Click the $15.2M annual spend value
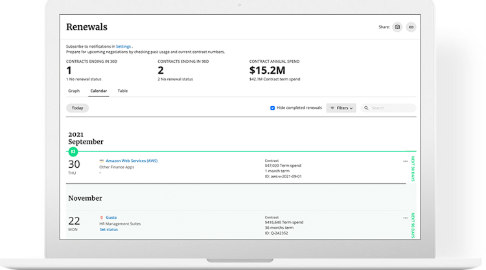This screenshot has height=270, width=486. (x=267, y=71)
